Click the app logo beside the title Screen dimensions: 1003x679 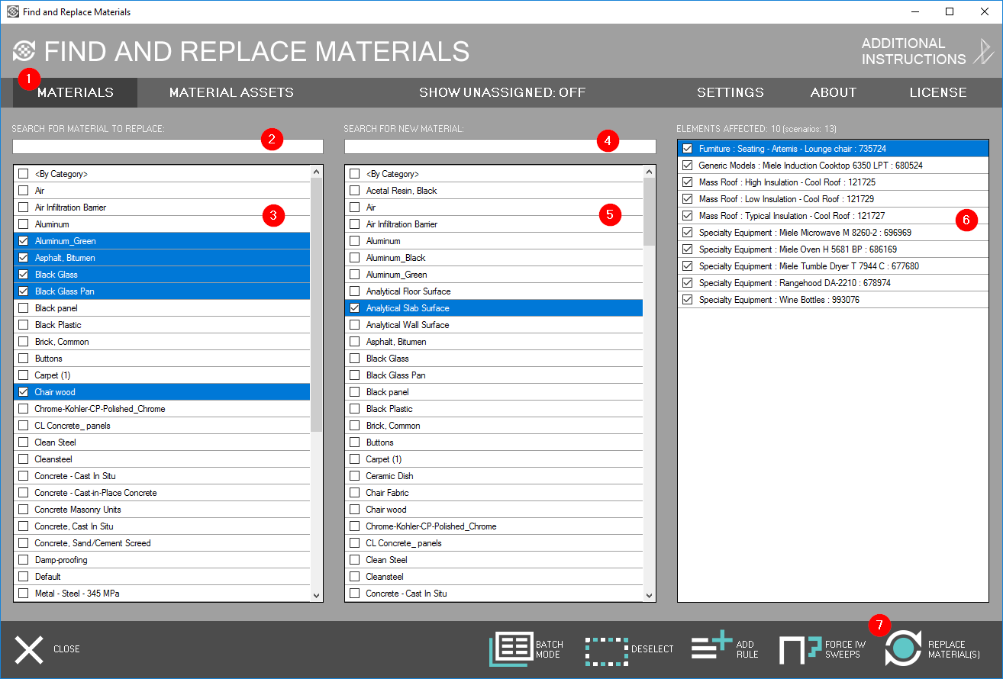coord(24,52)
